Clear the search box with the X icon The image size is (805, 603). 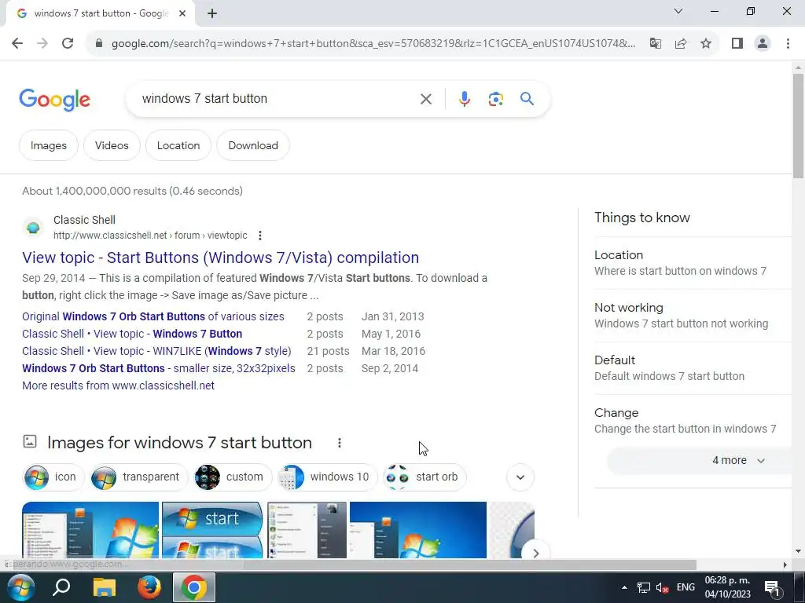(x=425, y=99)
